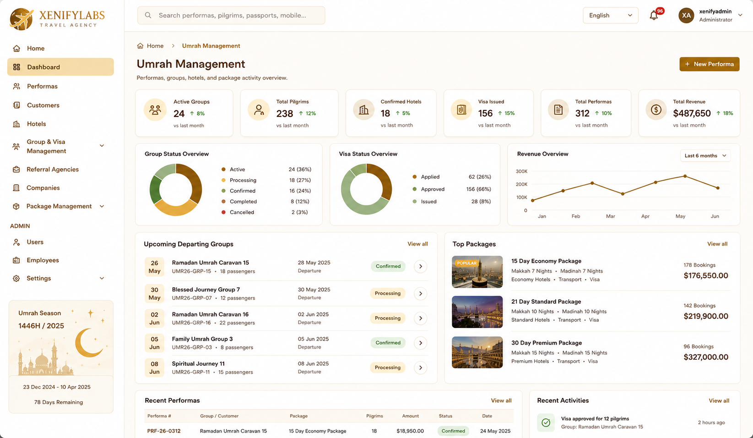Open arrow for Blessed Journey Group 7
This screenshot has height=438, width=753.
pos(420,293)
